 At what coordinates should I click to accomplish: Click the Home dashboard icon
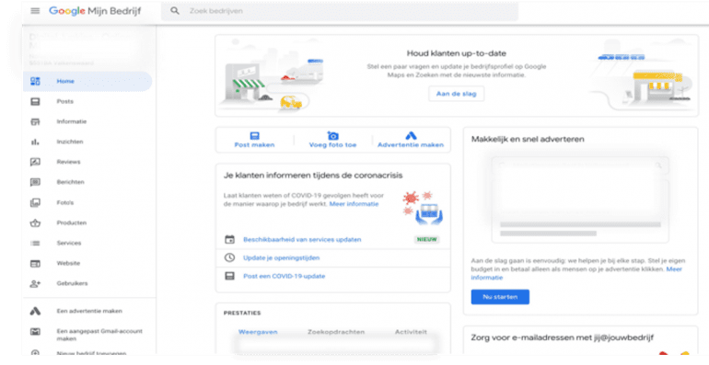[35, 81]
